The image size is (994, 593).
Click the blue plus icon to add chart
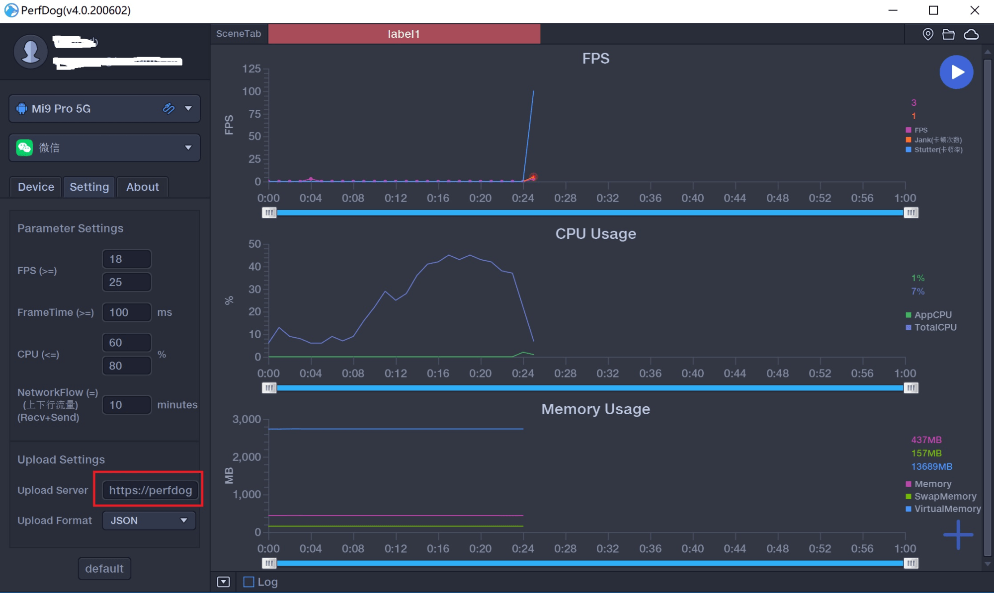[958, 534]
